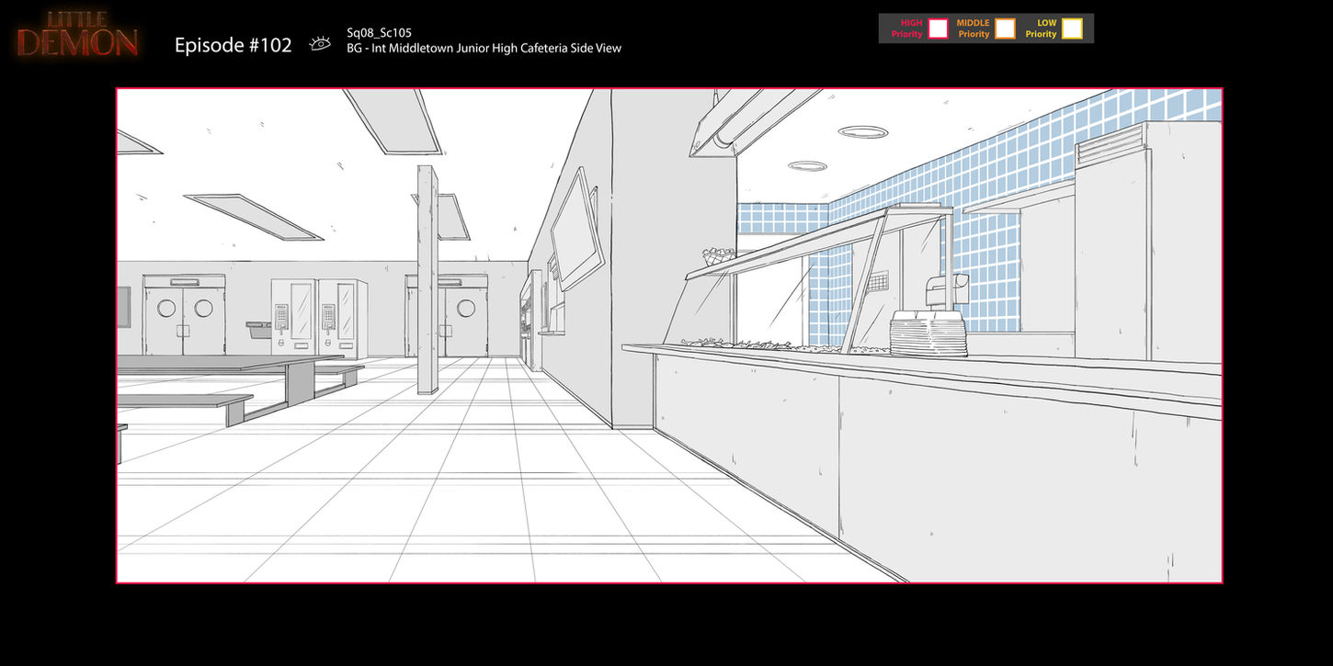Check the MIDDLE Priority checkbox

[1005, 28]
